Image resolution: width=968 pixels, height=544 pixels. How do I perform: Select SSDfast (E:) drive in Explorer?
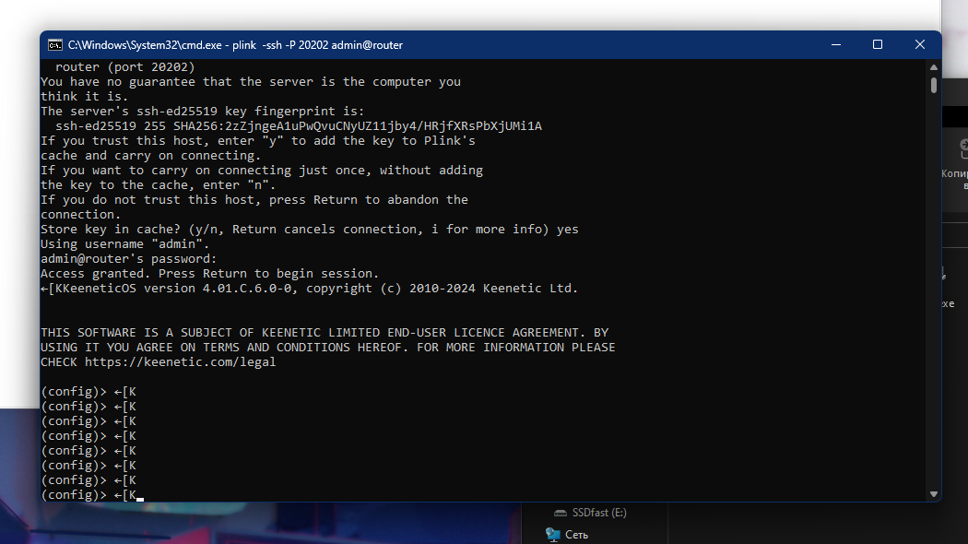click(599, 513)
